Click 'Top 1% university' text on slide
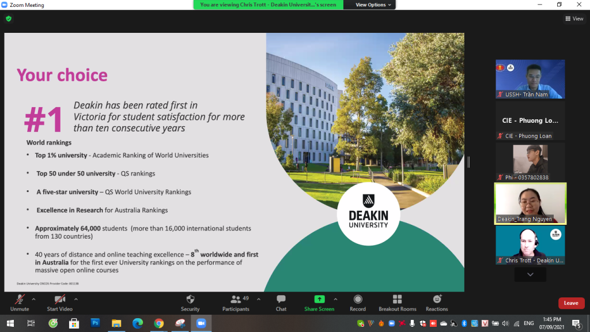The image size is (590, 332). [x=61, y=155]
